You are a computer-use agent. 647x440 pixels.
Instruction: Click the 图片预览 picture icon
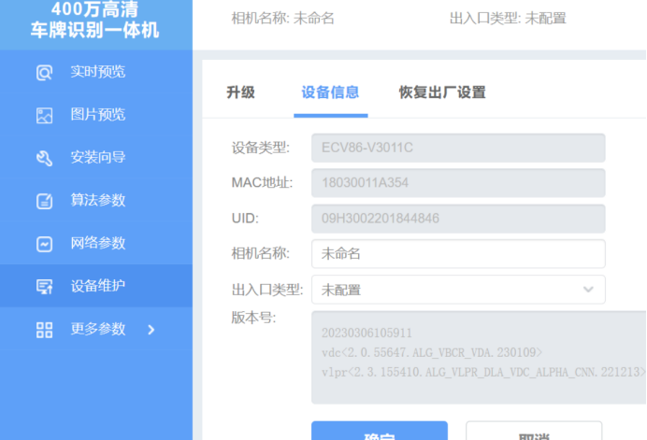tap(44, 115)
